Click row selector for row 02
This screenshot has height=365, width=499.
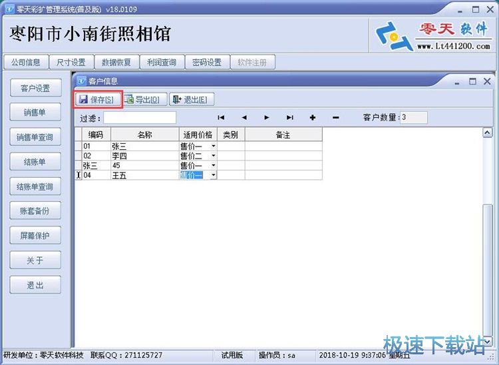(79, 156)
